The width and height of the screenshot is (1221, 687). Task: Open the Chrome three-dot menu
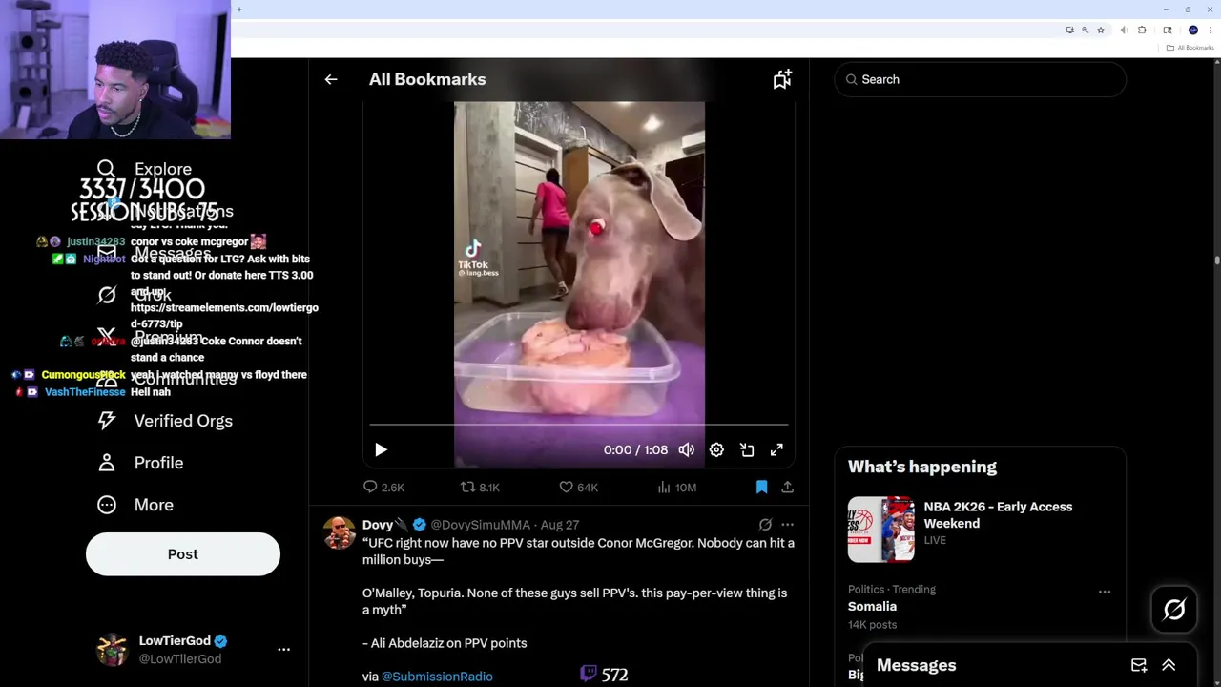pos(1211,30)
